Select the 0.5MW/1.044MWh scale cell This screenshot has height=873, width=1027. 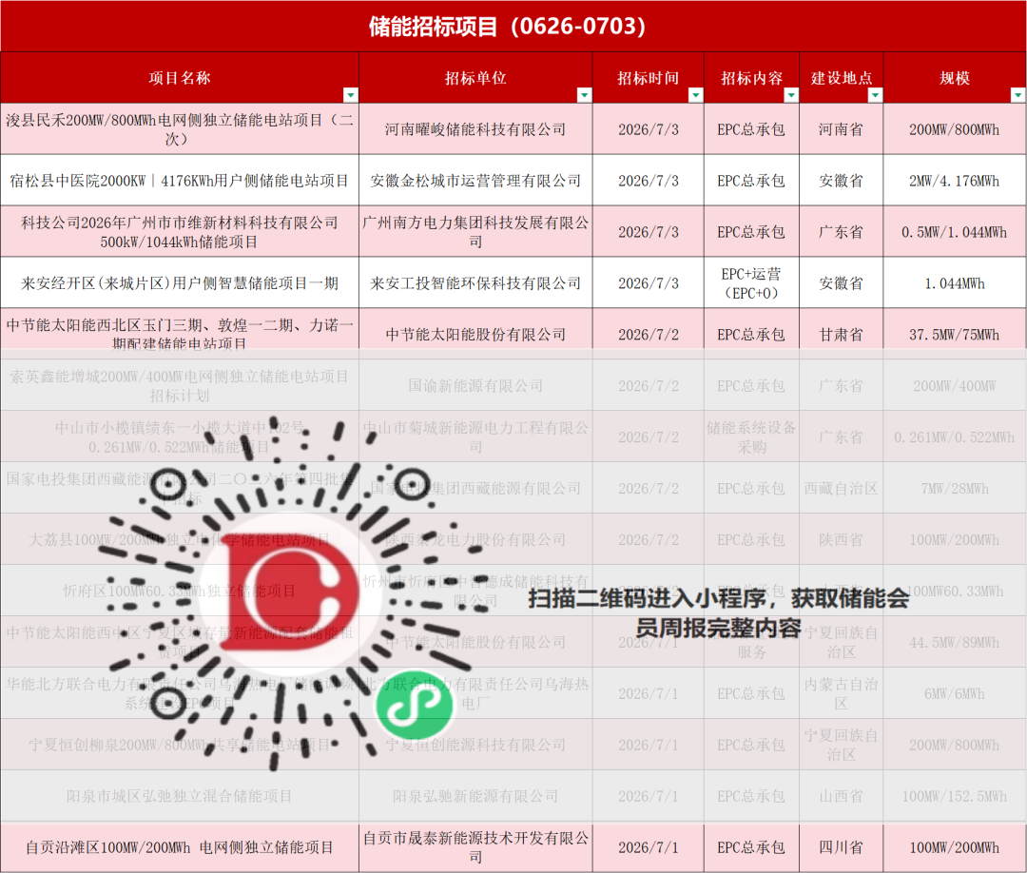tap(955, 232)
